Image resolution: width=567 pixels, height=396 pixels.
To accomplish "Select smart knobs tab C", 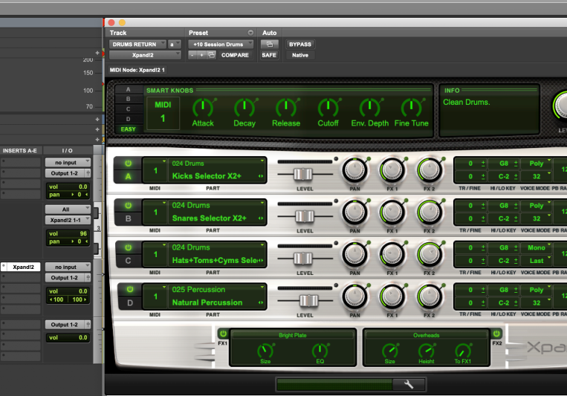I will (x=128, y=109).
